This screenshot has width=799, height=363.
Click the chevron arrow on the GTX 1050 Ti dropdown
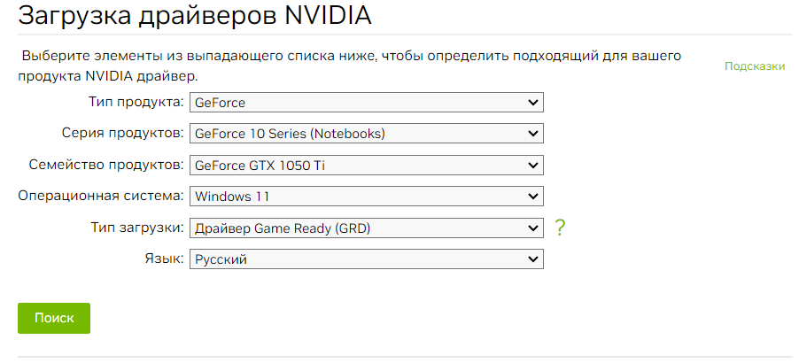533,165
